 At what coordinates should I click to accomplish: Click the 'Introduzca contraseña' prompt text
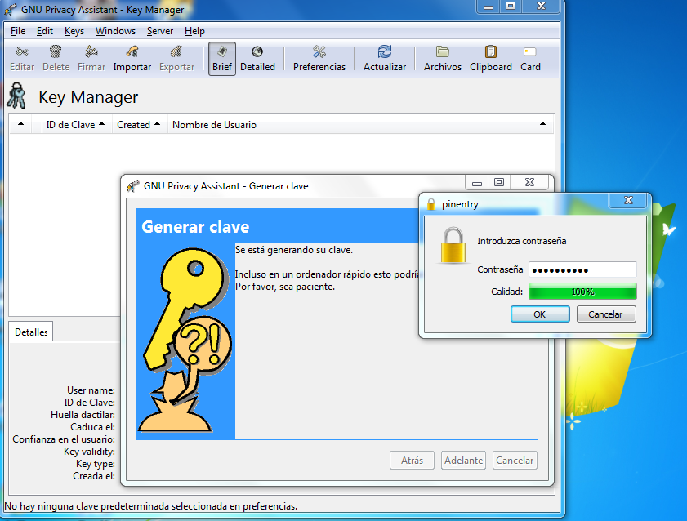point(521,241)
